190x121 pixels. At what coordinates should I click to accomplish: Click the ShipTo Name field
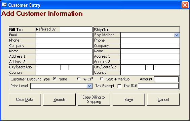tap(150, 51)
